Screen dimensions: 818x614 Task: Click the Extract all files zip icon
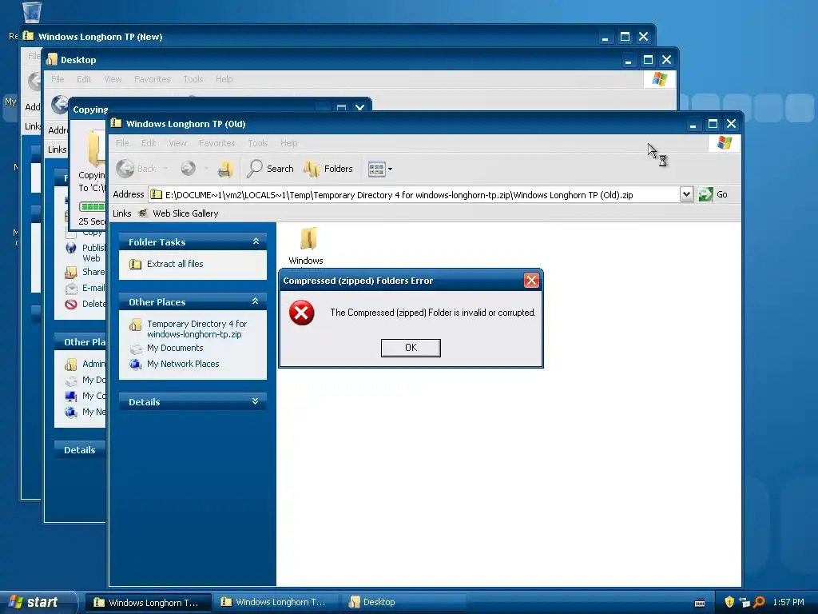pyautogui.click(x=135, y=264)
